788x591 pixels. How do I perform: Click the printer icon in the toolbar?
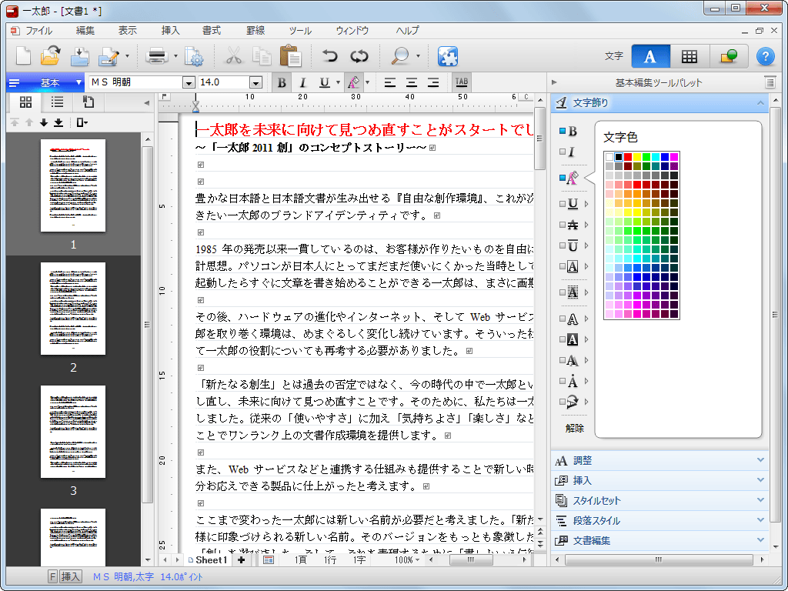[157, 55]
